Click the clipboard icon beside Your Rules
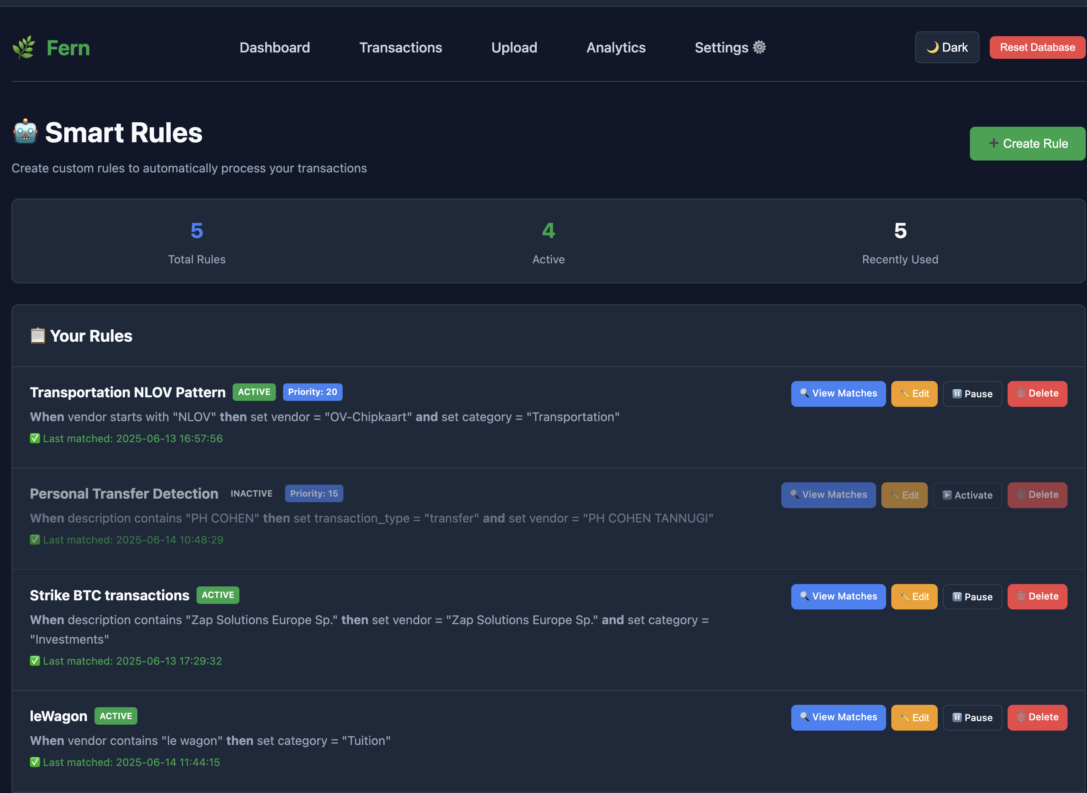The image size is (1087, 793). [x=38, y=336]
